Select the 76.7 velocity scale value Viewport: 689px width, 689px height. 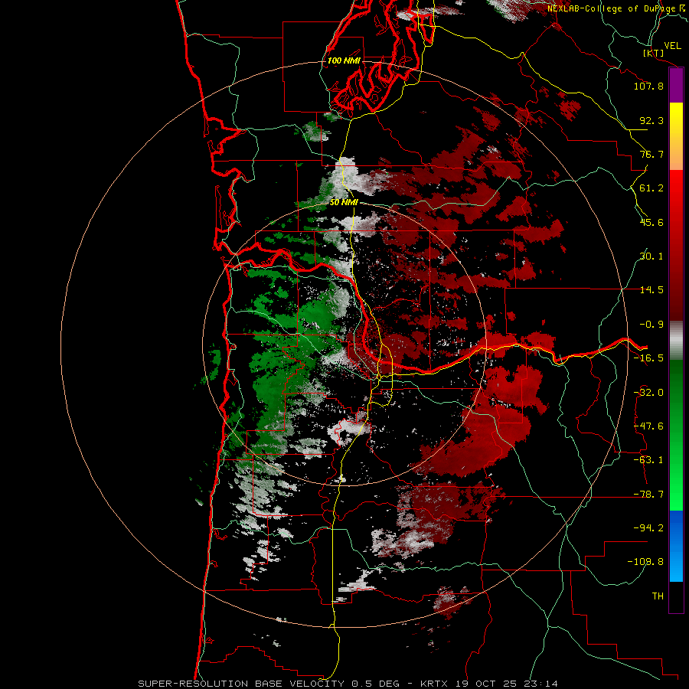click(x=651, y=154)
